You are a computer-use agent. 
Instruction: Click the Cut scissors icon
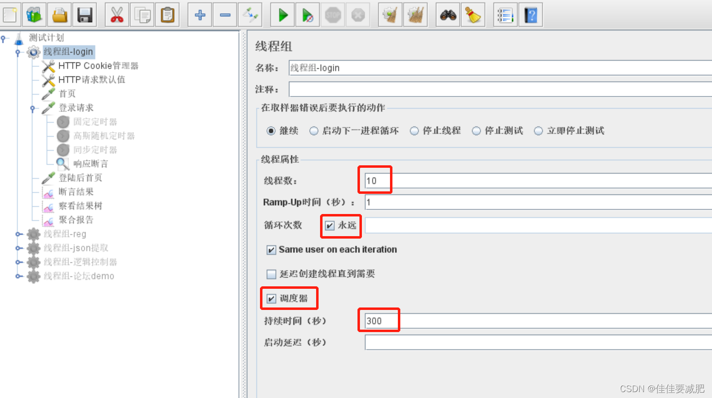117,15
